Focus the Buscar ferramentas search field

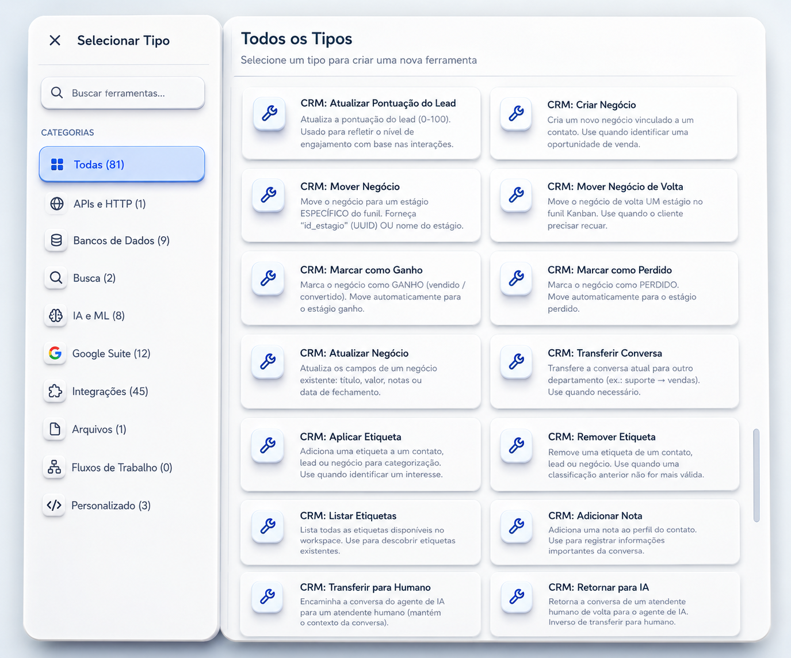(123, 93)
